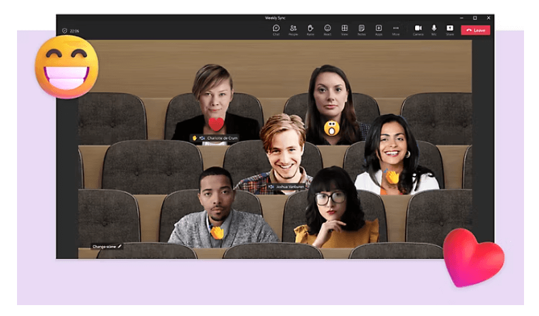
Task: Mute or unmute the Mic
Action: point(434,29)
